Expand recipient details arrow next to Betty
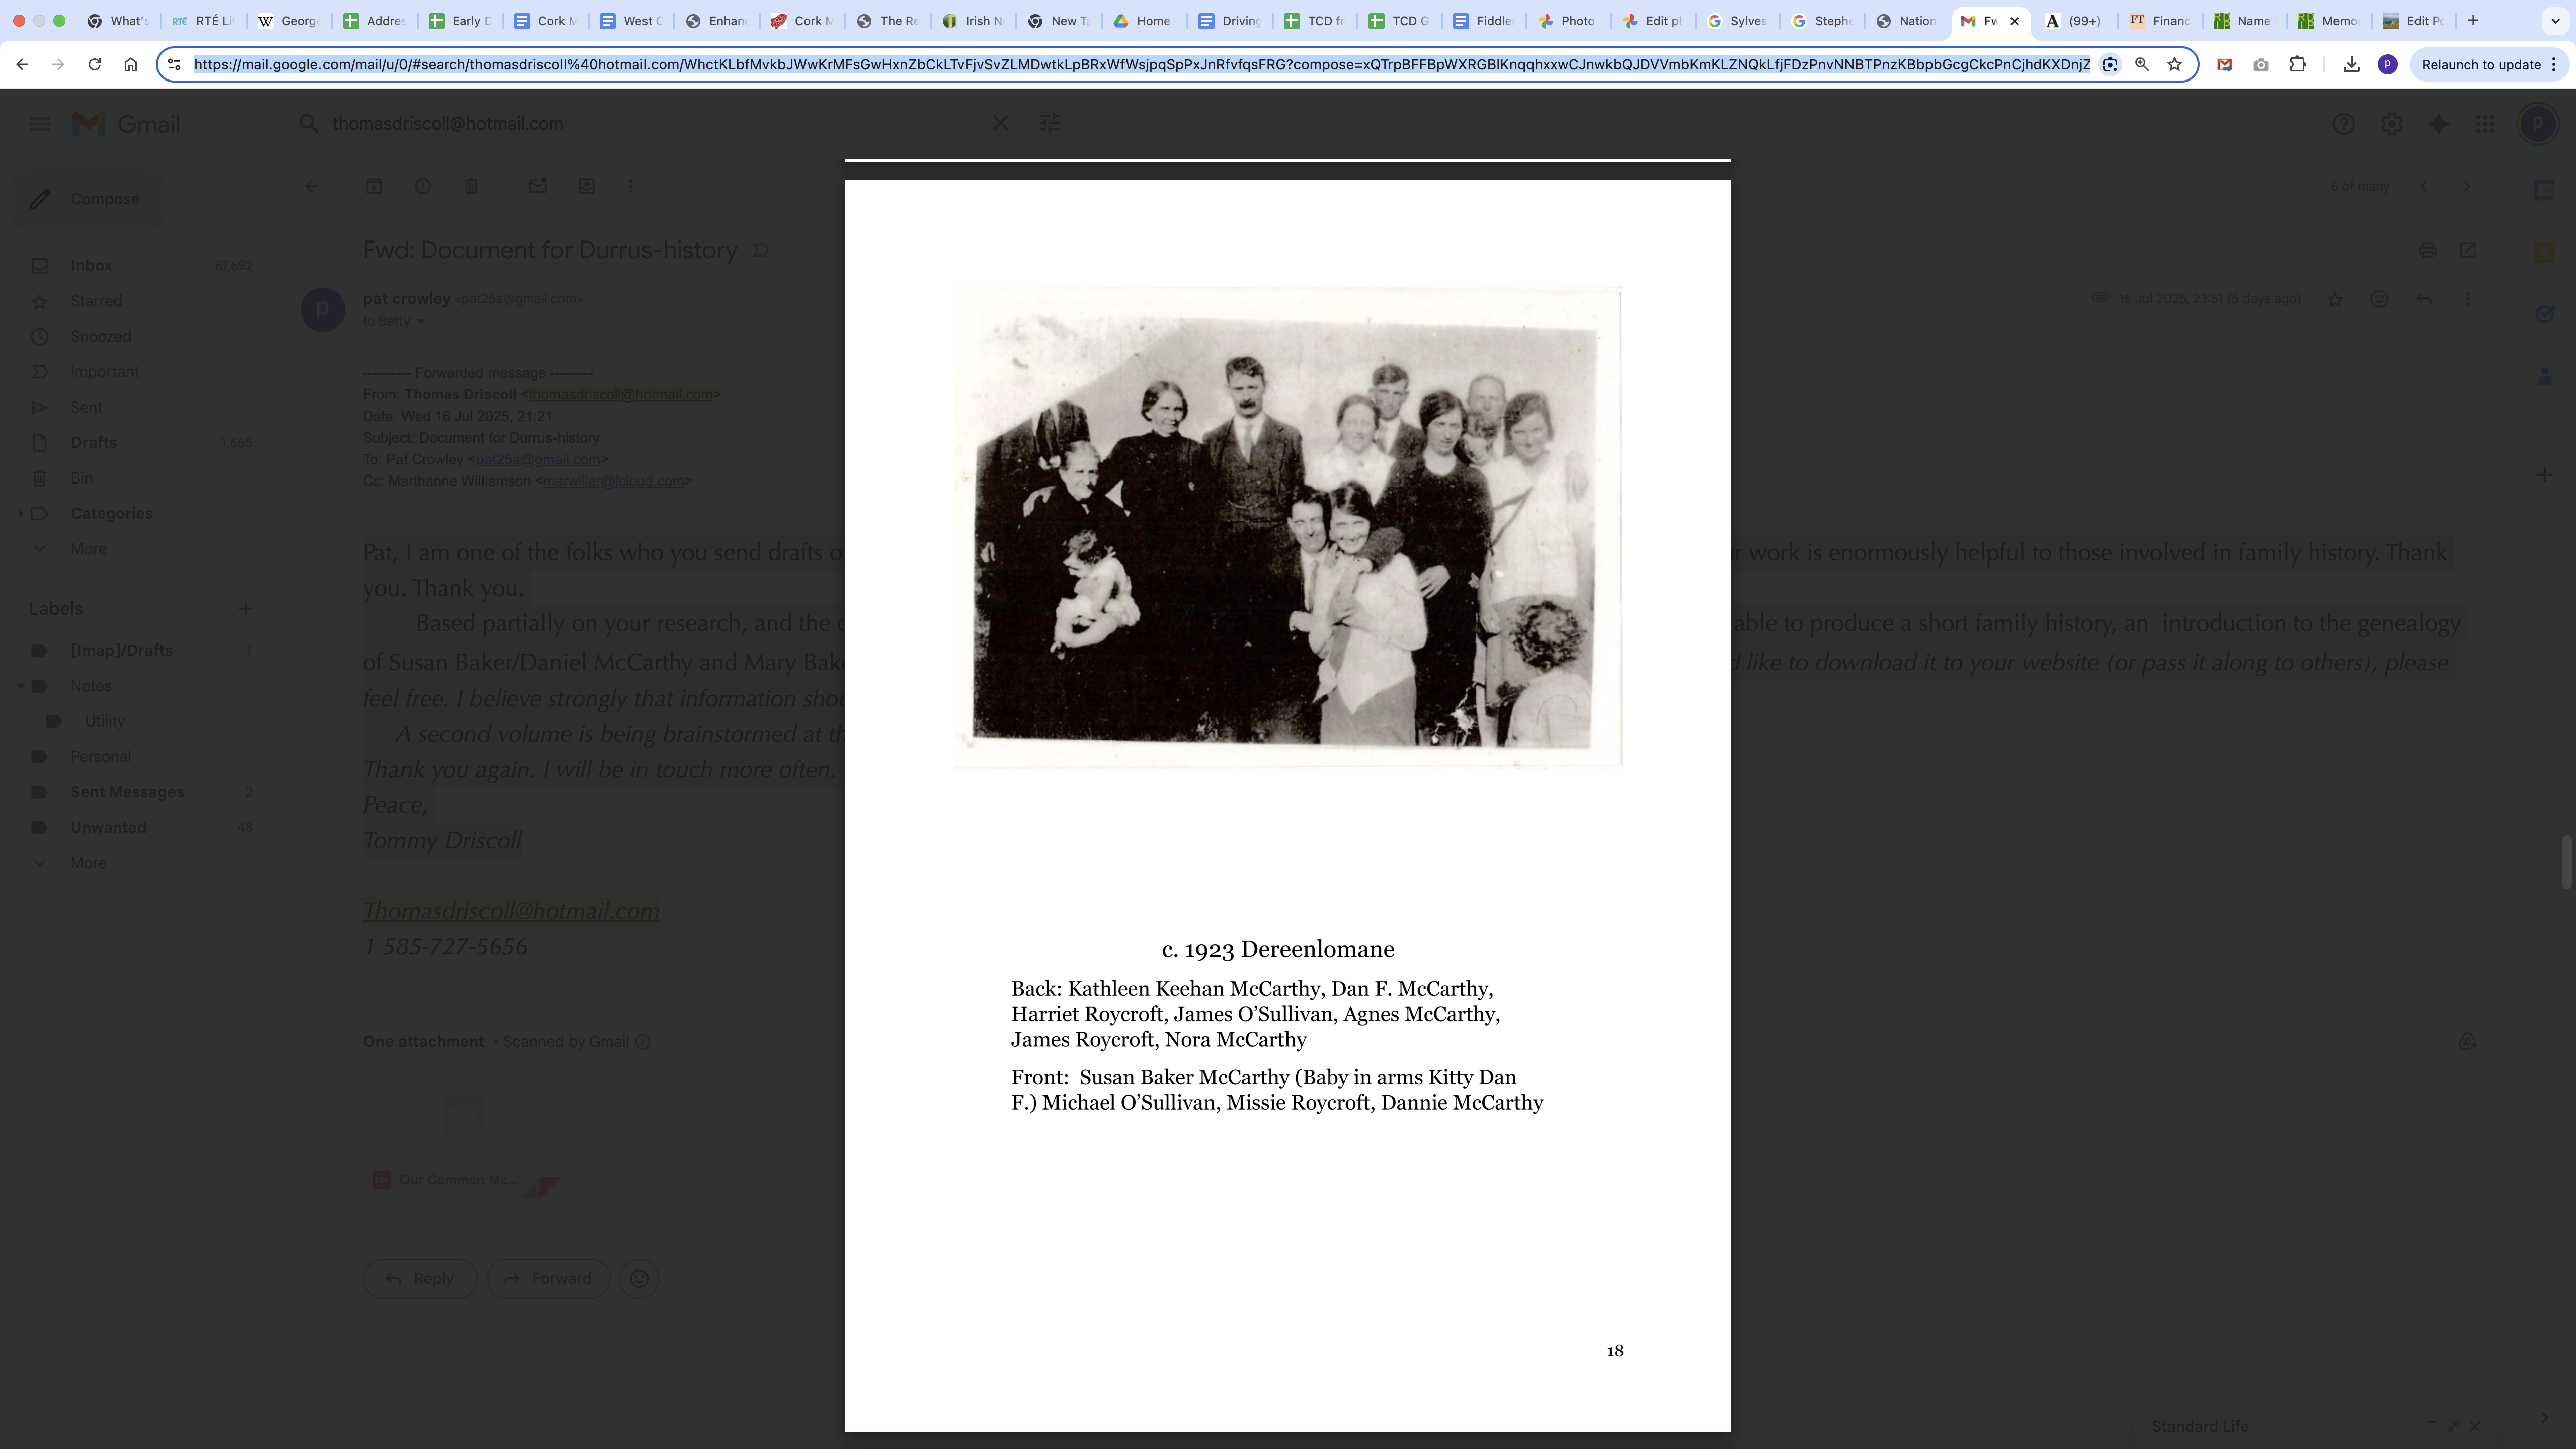 coord(420,322)
